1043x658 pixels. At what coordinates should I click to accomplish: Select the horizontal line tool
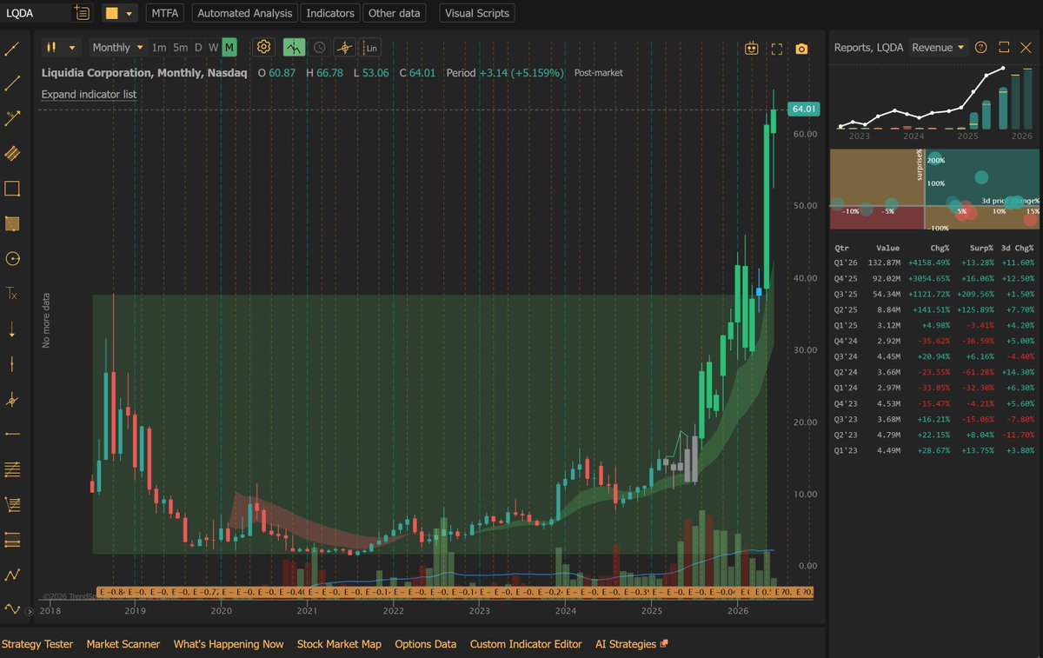12,434
